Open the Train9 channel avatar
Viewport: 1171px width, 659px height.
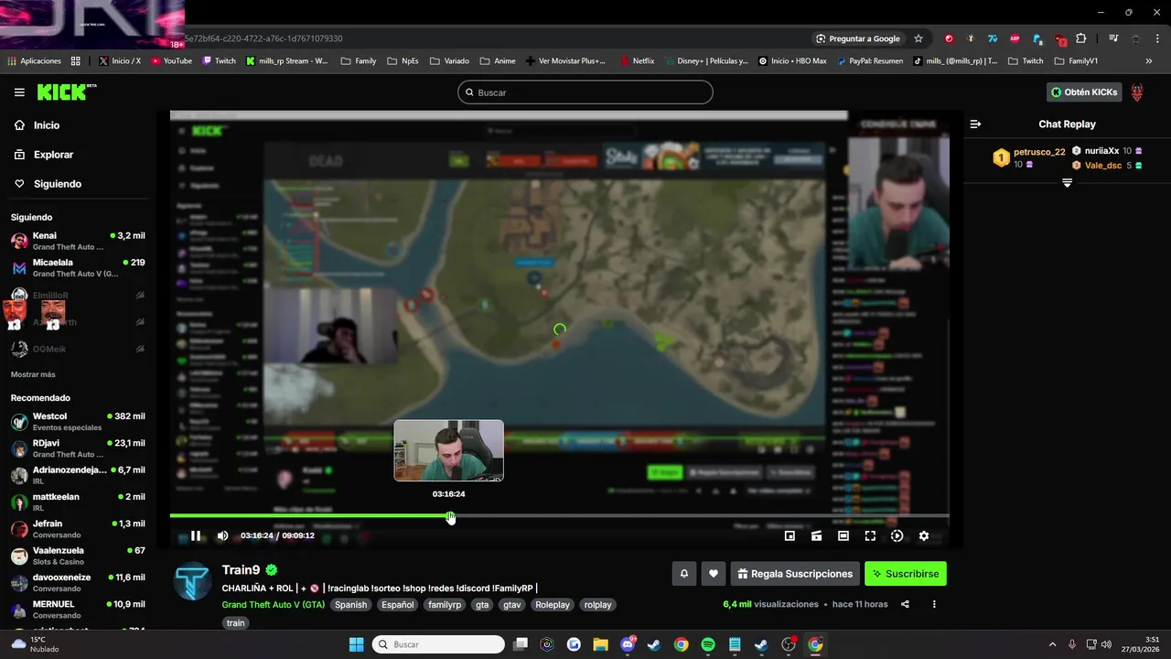(x=192, y=581)
